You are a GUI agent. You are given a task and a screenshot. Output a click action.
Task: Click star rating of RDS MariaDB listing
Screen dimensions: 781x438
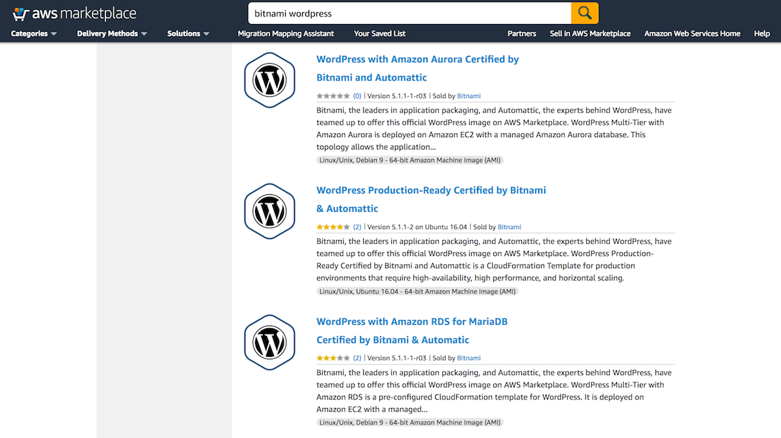(333, 358)
